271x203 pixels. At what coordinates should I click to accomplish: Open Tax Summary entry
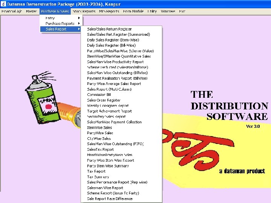click(x=121, y=177)
